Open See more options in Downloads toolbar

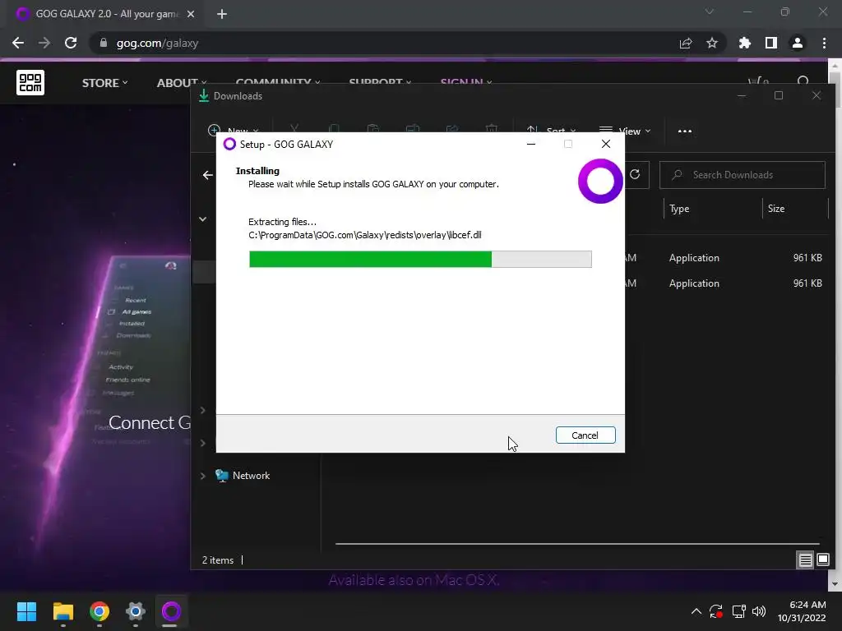coord(685,131)
